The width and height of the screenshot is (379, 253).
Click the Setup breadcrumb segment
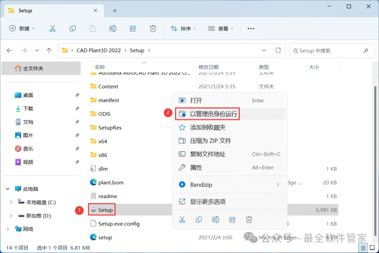pyautogui.click(x=137, y=51)
